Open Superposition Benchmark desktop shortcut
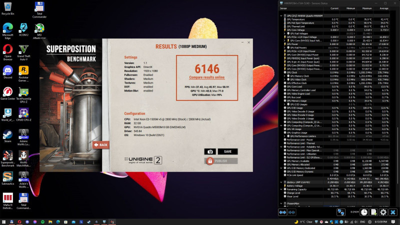The height and width of the screenshot is (225, 400). (x=7, y=158)
